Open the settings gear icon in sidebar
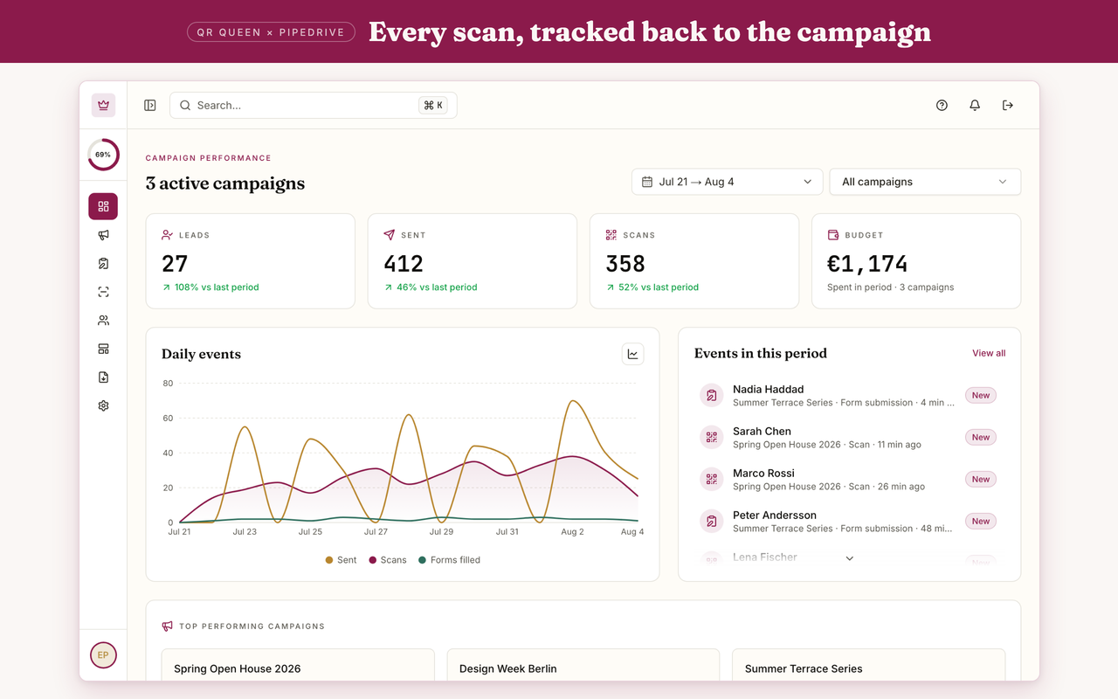1118x699 pixels. coord(103,405)
